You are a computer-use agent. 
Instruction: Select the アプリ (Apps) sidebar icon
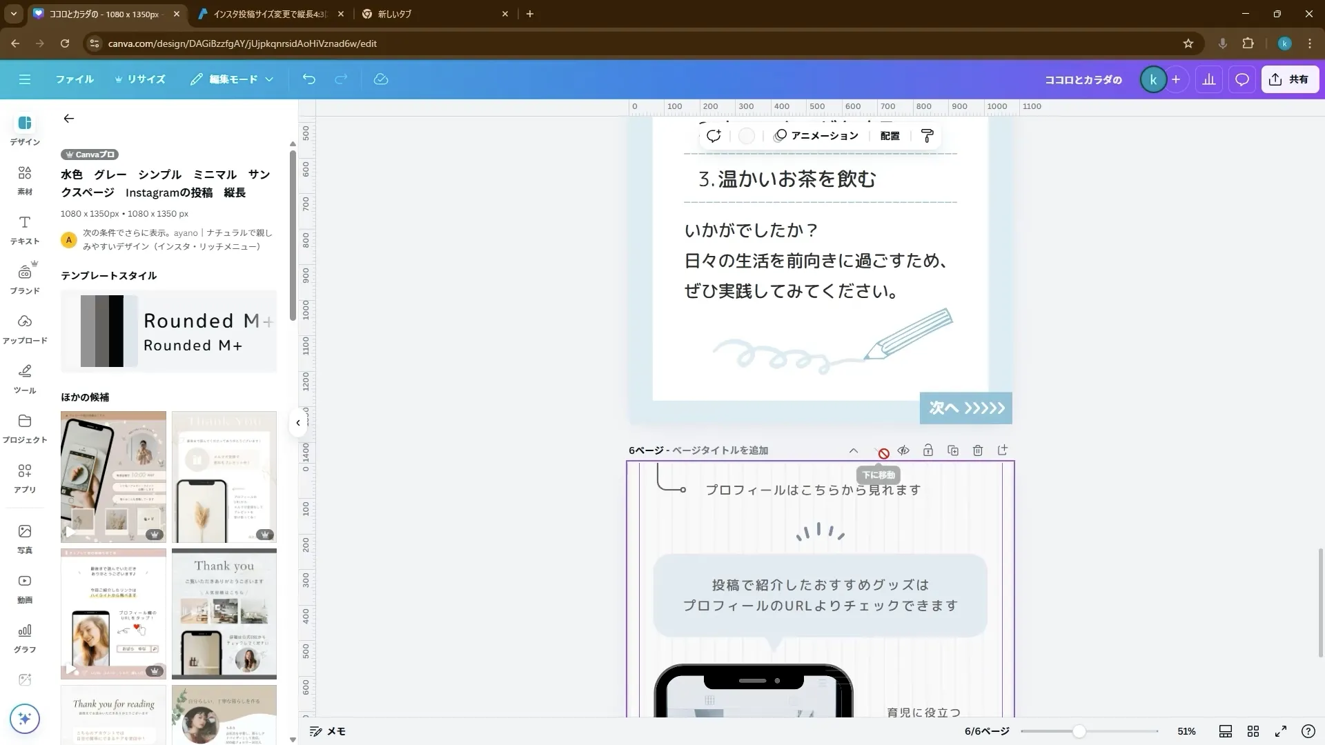(x=24, y=478)
